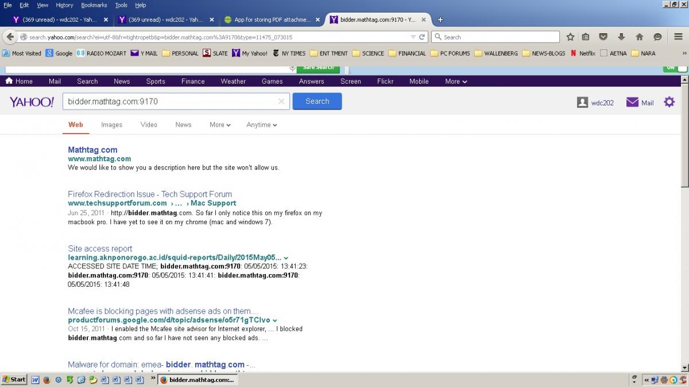Launch Word from quick launch bar
This screenshot has height=387, width=689.
(35, 380)
